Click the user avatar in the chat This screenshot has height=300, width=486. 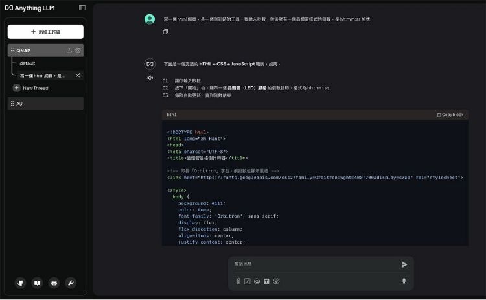[150, 19]
